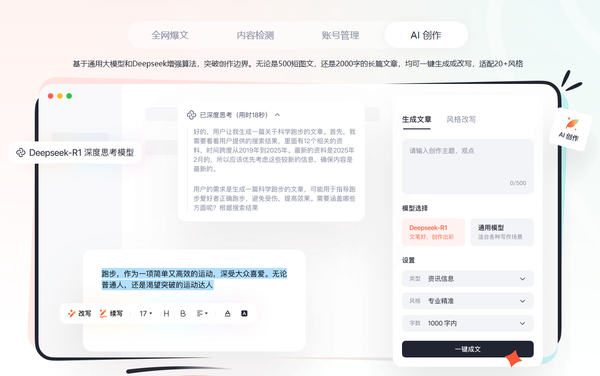Click the 续写 continue-writing pen icon

coord(103,313)
